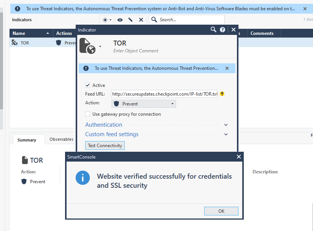Image resolution: width=313 pixels, height=231 pixels.
Task: Open the search icon in the Indicator dialog
Action: (x=213, y=30)
